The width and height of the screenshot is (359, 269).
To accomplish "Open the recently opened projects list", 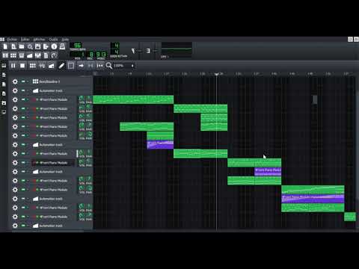I will [30, 46].
